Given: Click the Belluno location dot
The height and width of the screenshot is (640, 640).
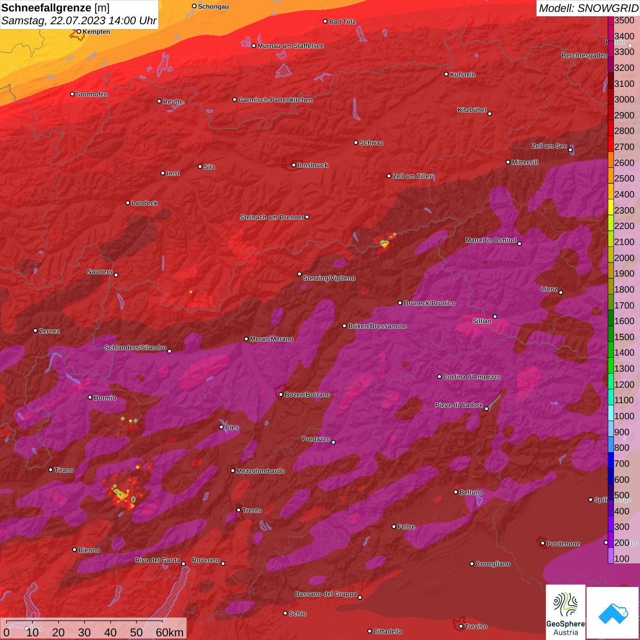Looking at the screenshot, I should click(455, 492).
